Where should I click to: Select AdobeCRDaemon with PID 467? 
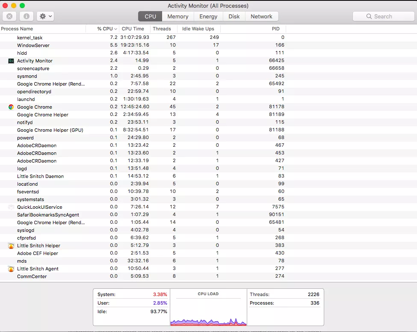pyautogui.click(x=209, y=145)
